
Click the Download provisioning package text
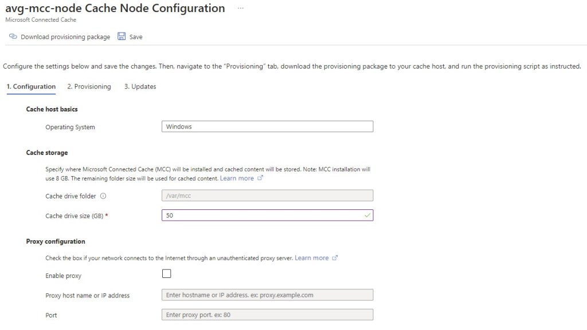[65, 37]
